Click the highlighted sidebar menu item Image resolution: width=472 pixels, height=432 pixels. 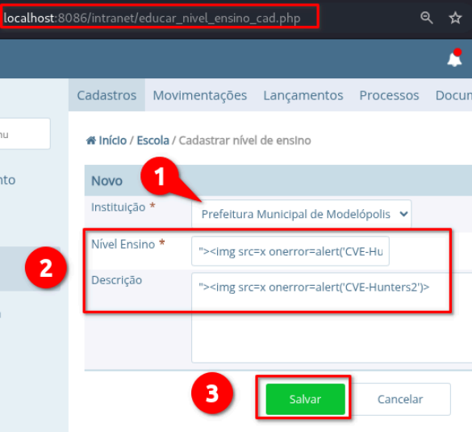click(30, 269)
